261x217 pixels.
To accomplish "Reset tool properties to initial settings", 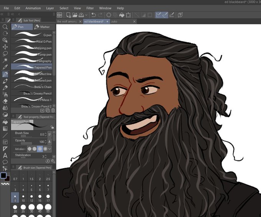I will pyautogui.click(x=48, y=161).
